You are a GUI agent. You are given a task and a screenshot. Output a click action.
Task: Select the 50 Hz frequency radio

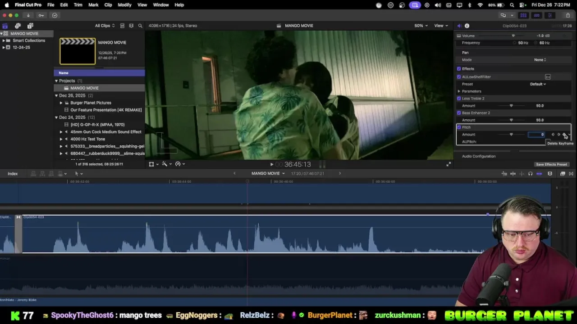pos(515,43)
